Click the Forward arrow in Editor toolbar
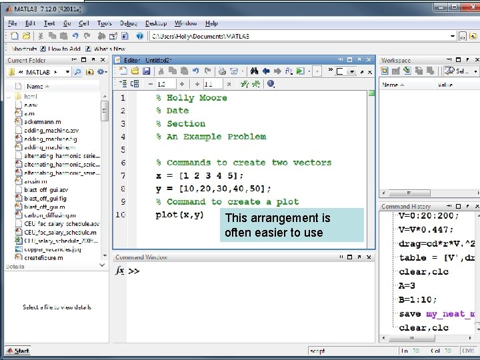The width and height of the screenshot is (480, 360). click(x=277, y=71)
